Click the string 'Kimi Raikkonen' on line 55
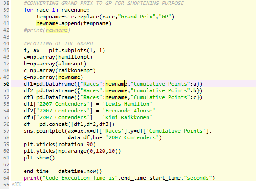 pos(127,117)
